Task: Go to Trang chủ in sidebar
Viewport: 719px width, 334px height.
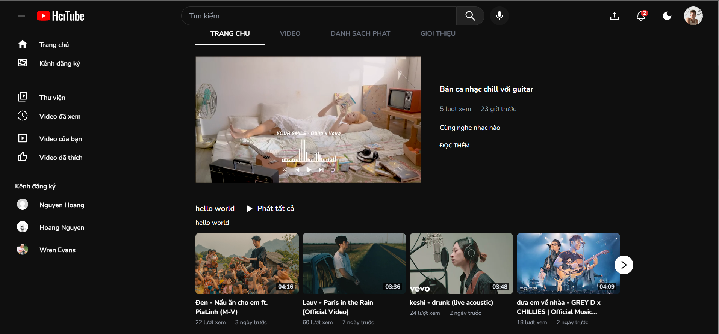Action: pyautogui.click(x=54, y=45)
